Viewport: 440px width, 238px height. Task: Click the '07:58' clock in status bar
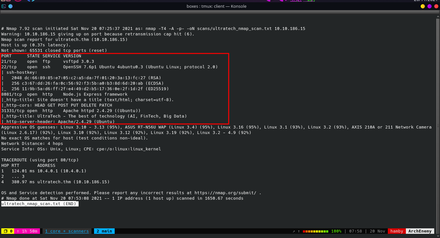pyautogui.click(x=356, y=231)
